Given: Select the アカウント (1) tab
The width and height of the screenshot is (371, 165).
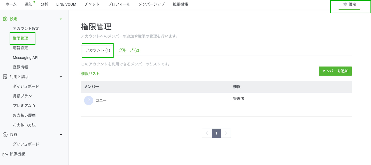Looking at the screenshot, I should pyautogui.click(x=98, y=50).
